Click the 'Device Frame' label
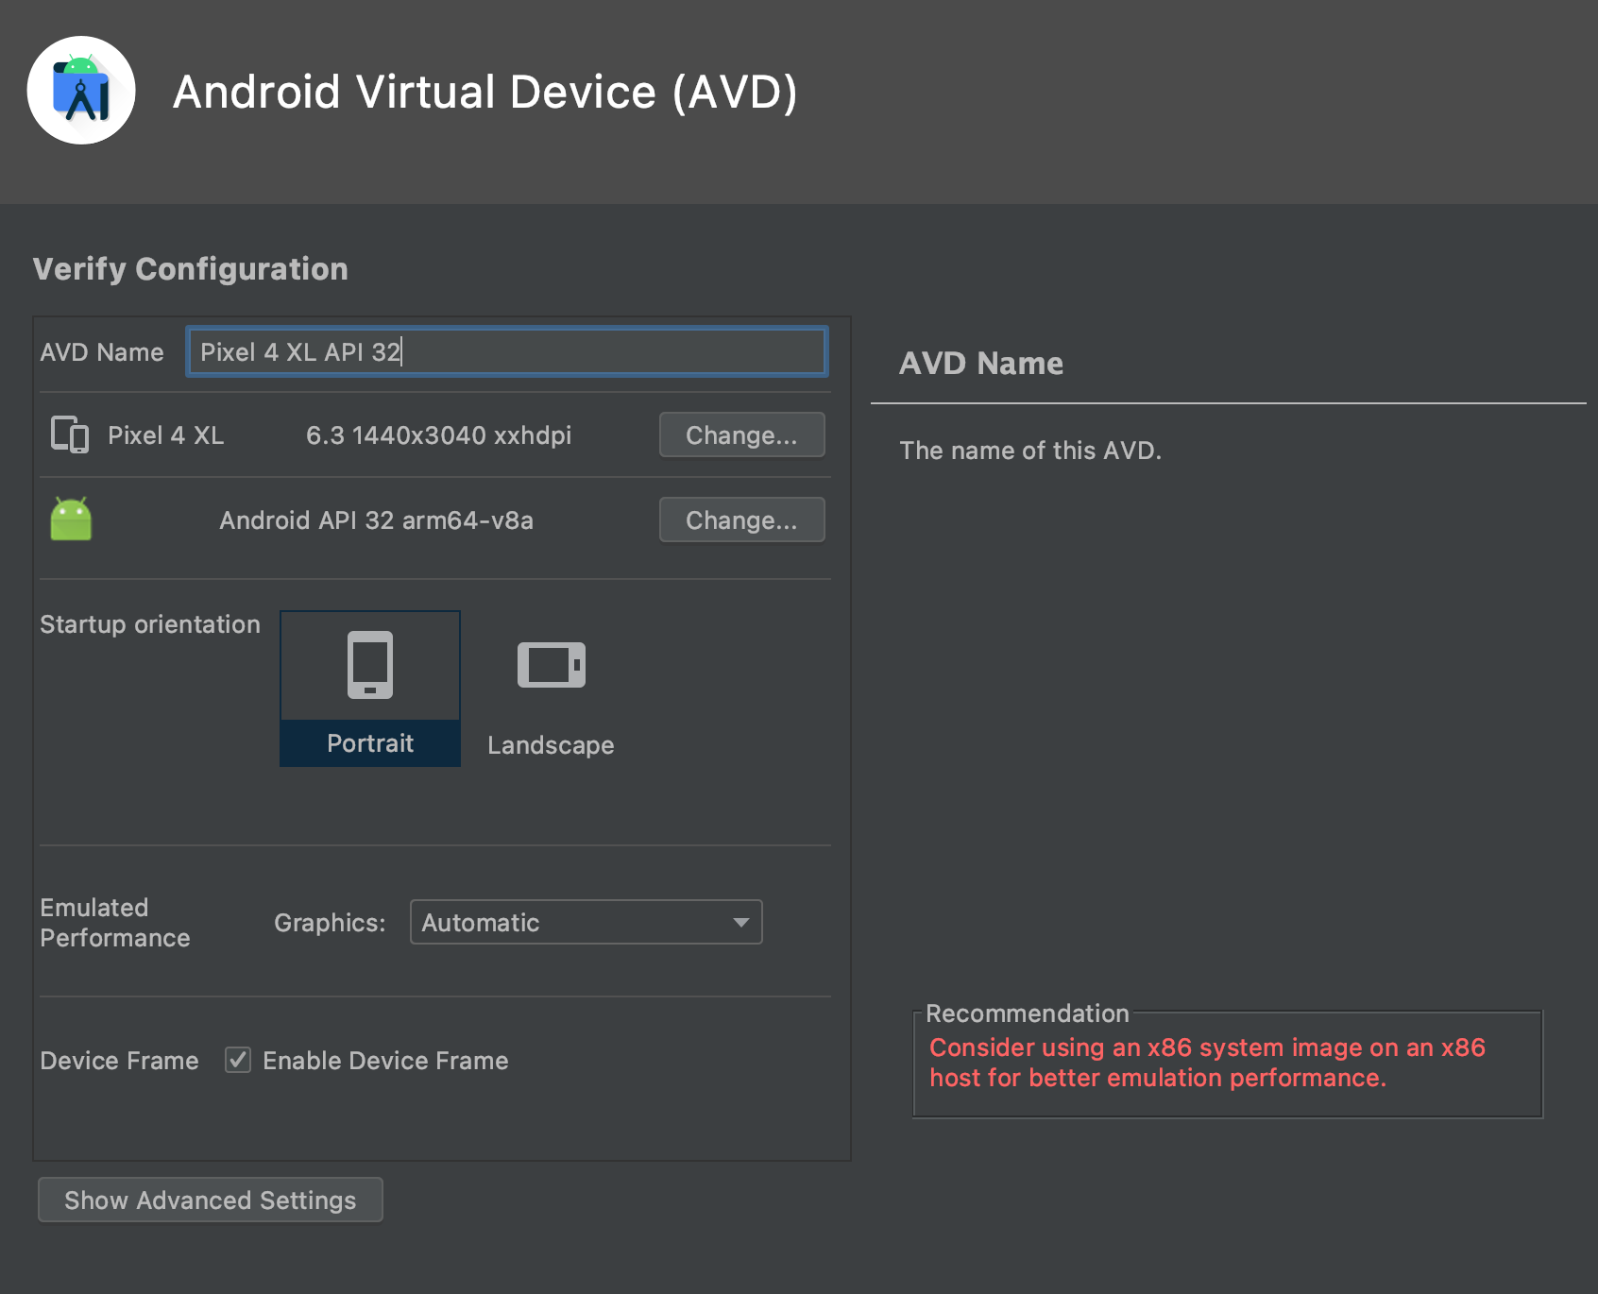Viewport: 1598px width, 1294px height. click(119, 1061)
